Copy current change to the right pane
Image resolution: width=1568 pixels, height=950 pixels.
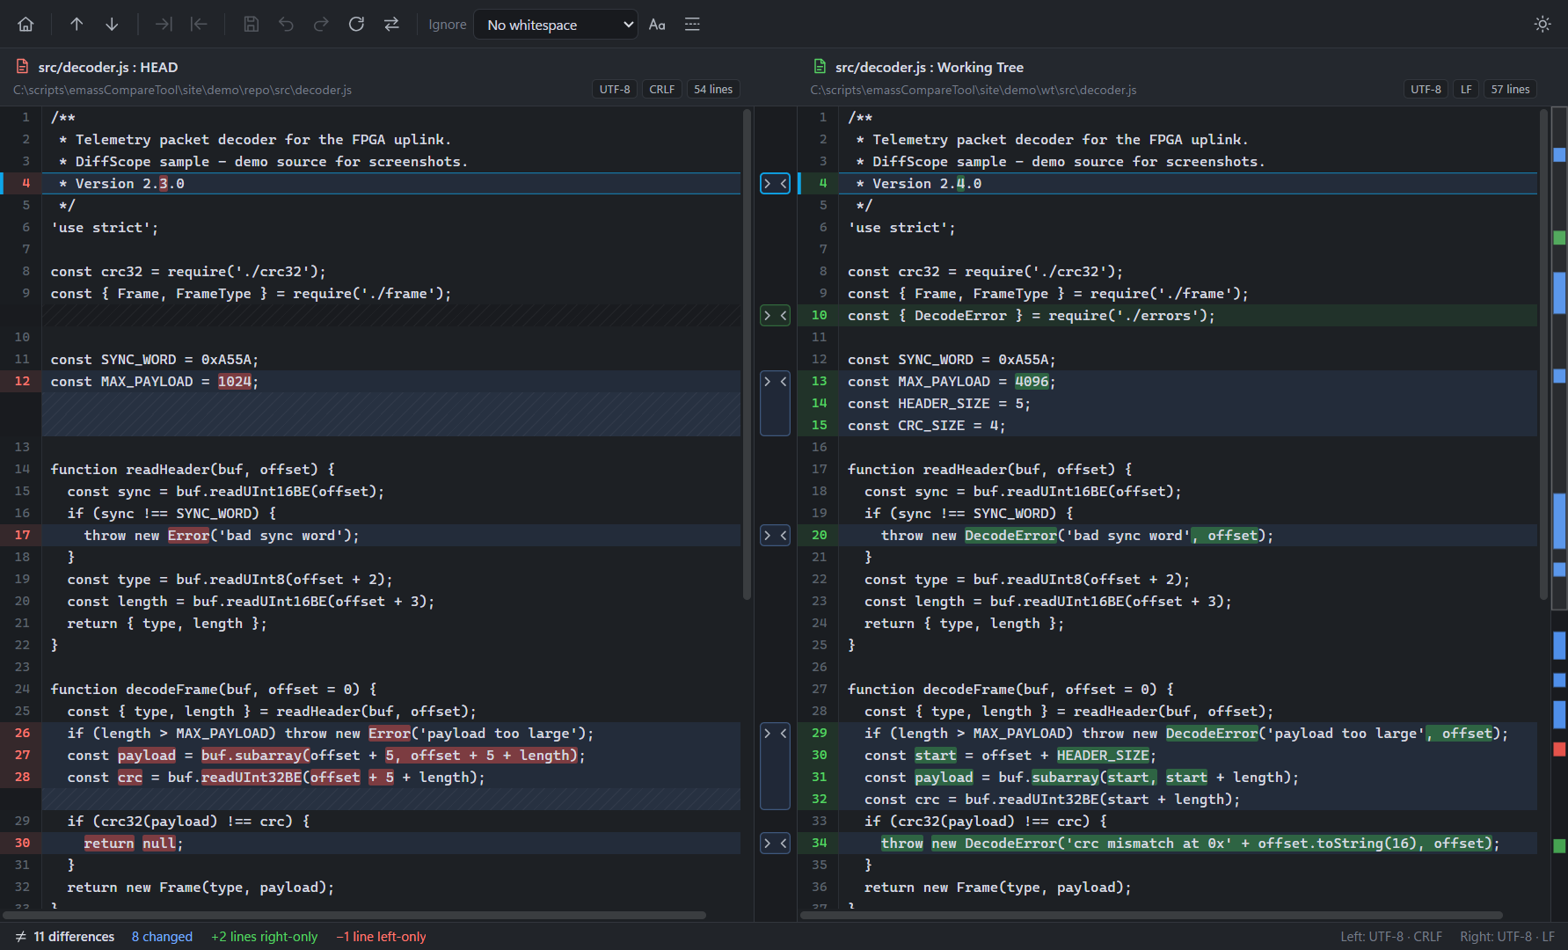(164, 25)
